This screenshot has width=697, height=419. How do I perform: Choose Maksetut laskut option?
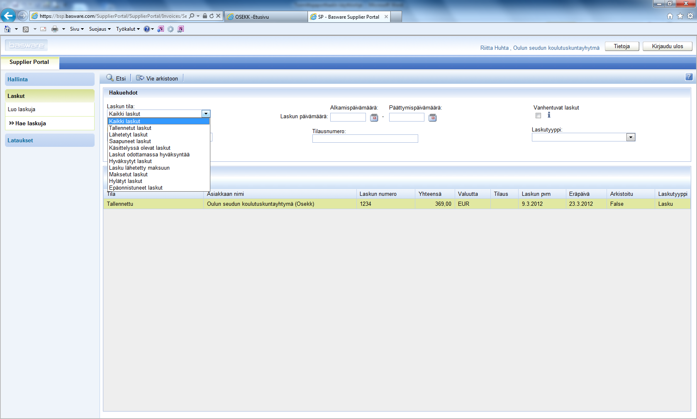[158, 174]
